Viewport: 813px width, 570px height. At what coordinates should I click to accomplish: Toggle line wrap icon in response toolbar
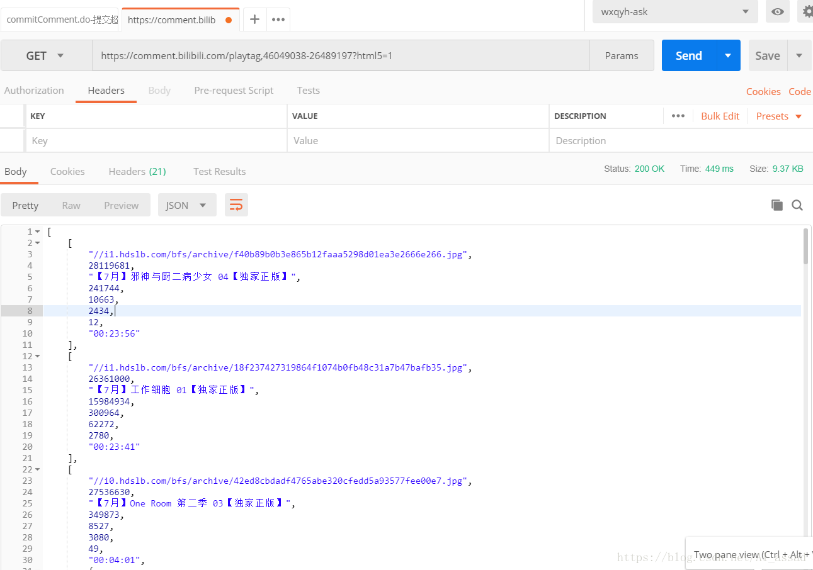pyautogui.click(x=236, y=205)
